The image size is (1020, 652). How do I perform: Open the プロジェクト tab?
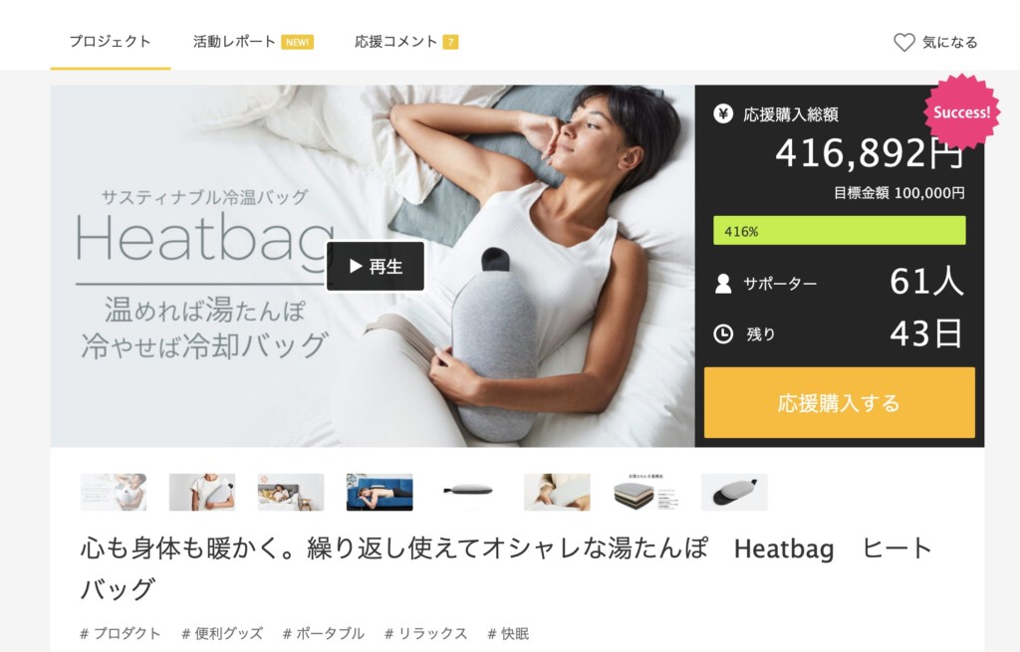click(x=110, y=42)
